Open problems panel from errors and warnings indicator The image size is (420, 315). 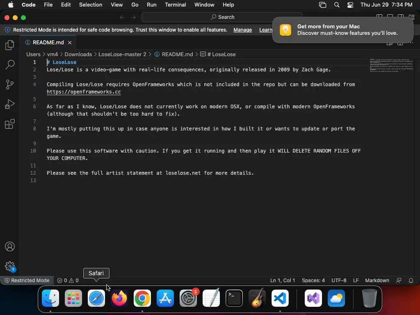[68, 281]
